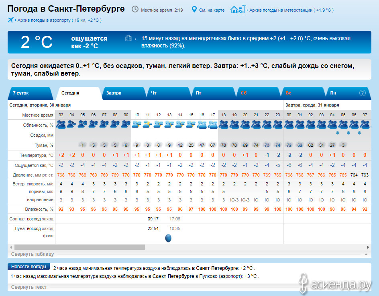
Task: Click the scrollbar right arrow
Action: (x=368, y=247)
